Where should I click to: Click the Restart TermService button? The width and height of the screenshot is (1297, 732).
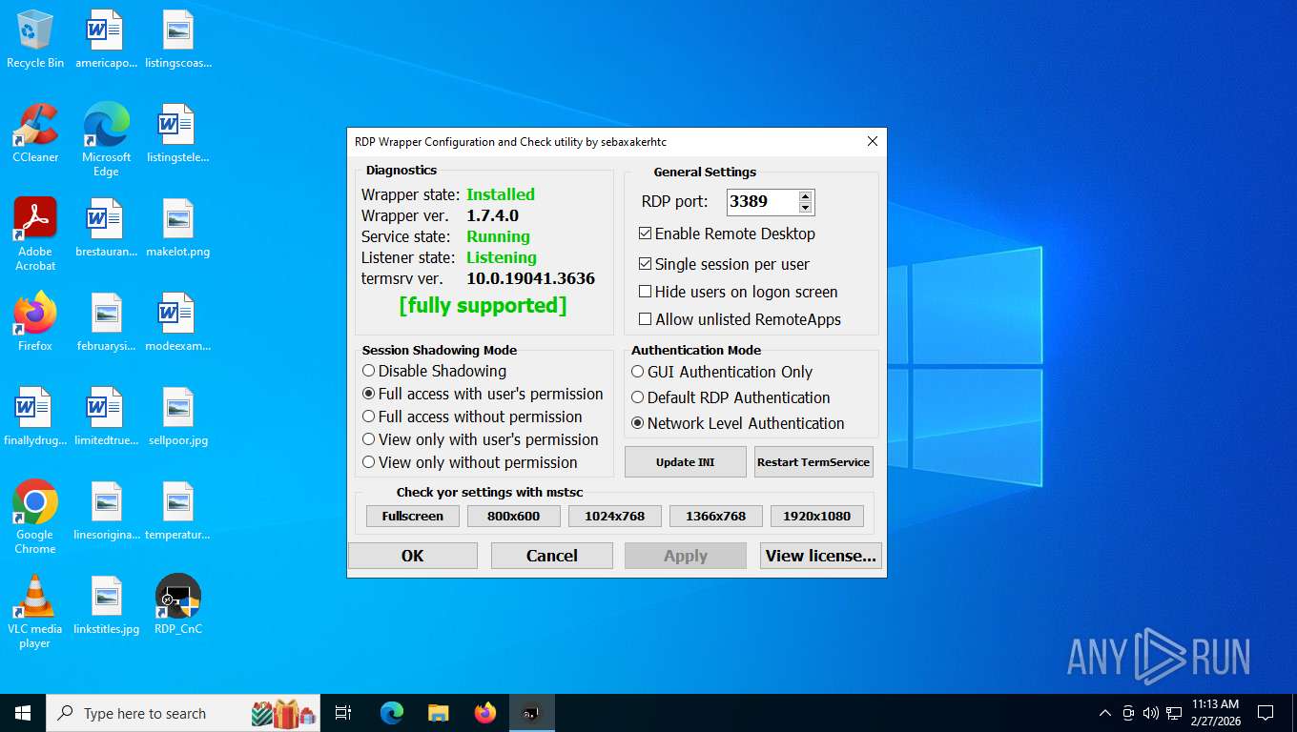[x=813, y=461]
